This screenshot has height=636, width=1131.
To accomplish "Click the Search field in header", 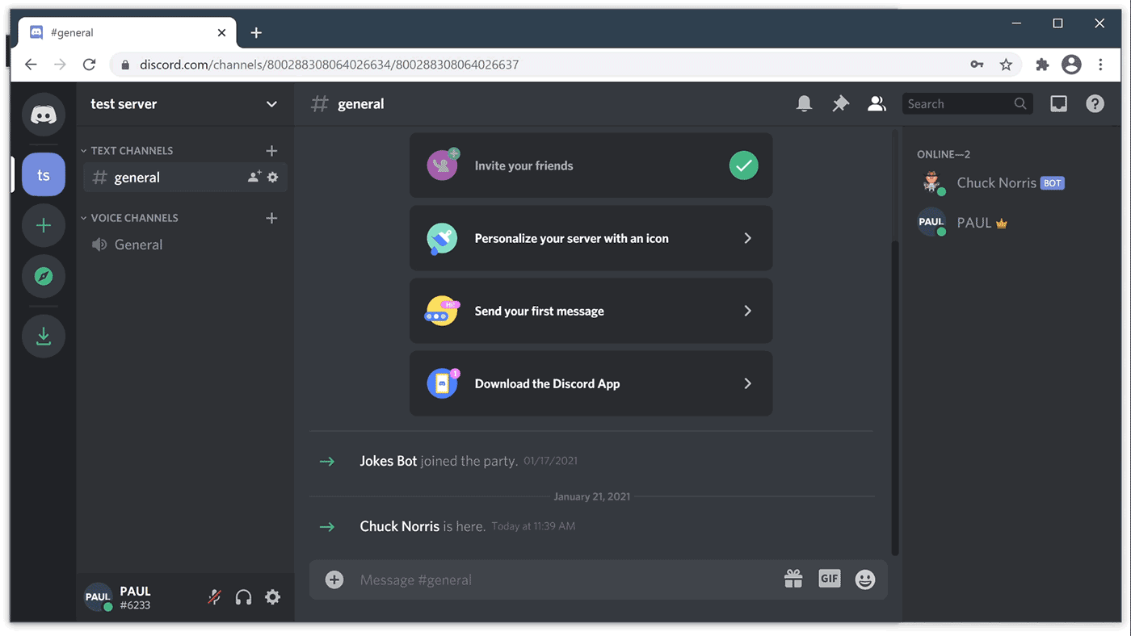I will coord(967,103).
